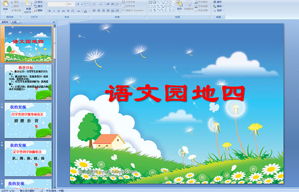
Task: Toggle Justify text alignment
Action: point(108,11)
